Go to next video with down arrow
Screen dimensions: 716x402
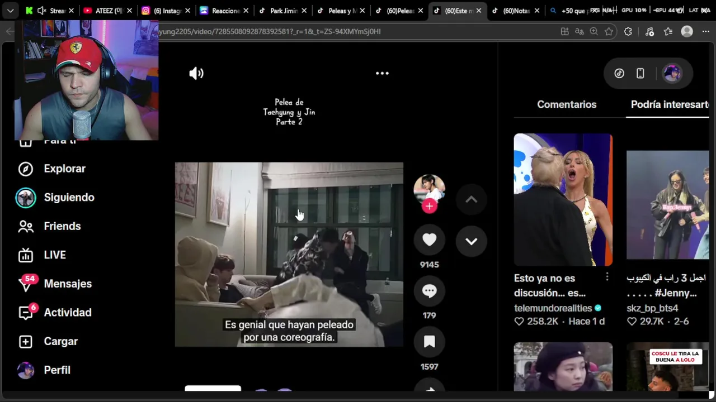[471, 241]
